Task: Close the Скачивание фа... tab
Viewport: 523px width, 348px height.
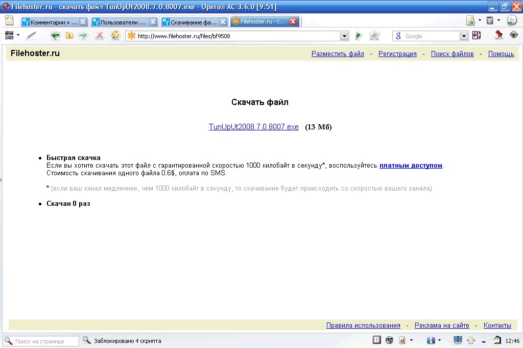Action: [x=223, y=22]
